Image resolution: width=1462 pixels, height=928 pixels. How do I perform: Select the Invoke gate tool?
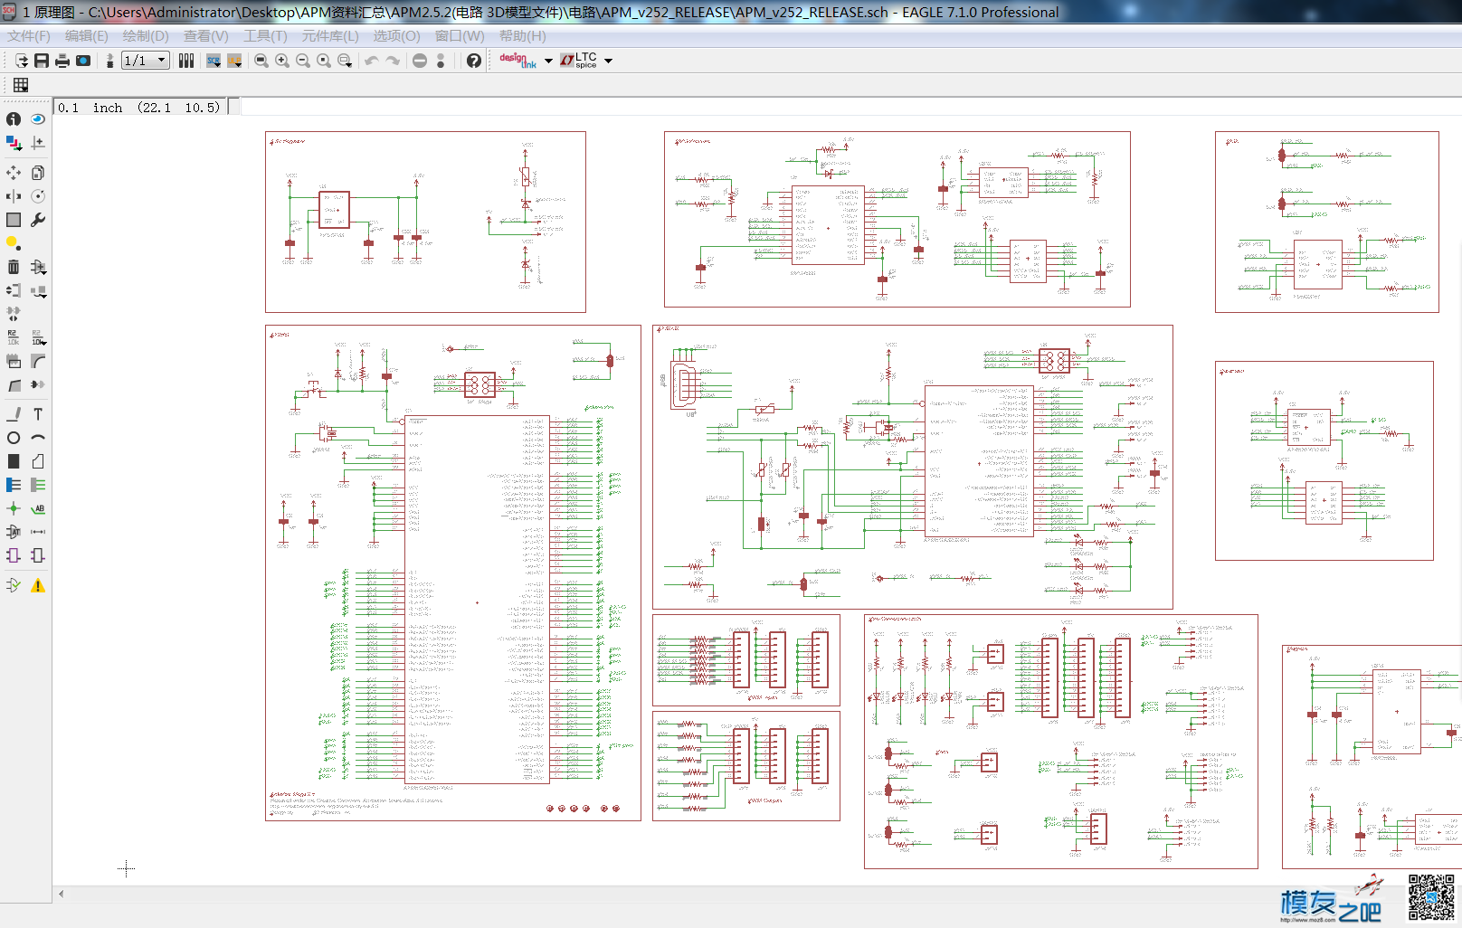click(x=38, y=385)
